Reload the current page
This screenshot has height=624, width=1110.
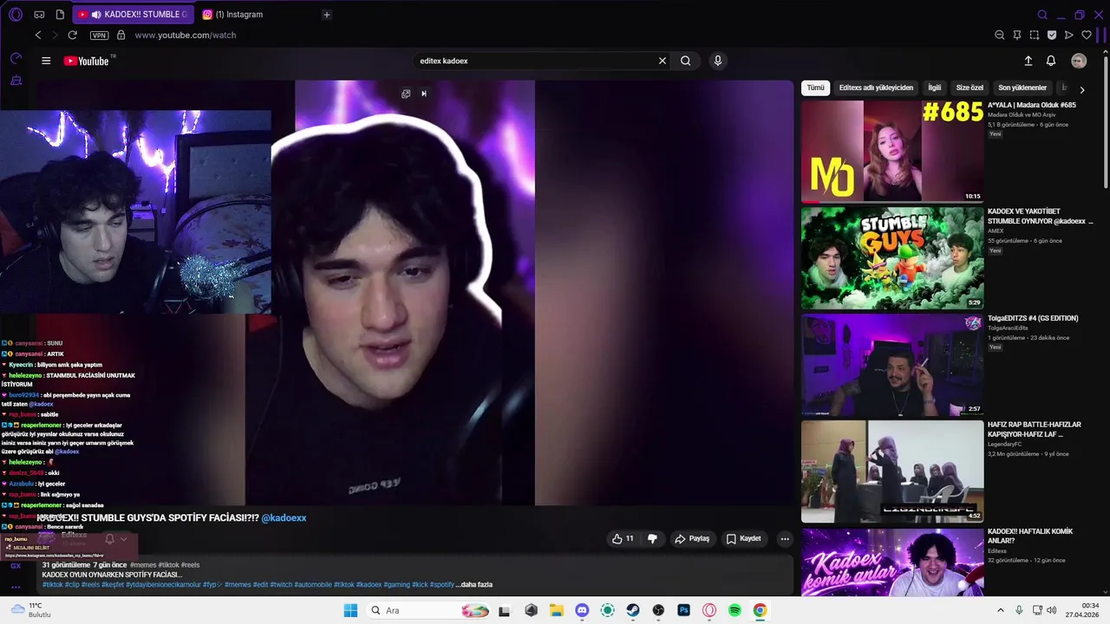(73, 36)
